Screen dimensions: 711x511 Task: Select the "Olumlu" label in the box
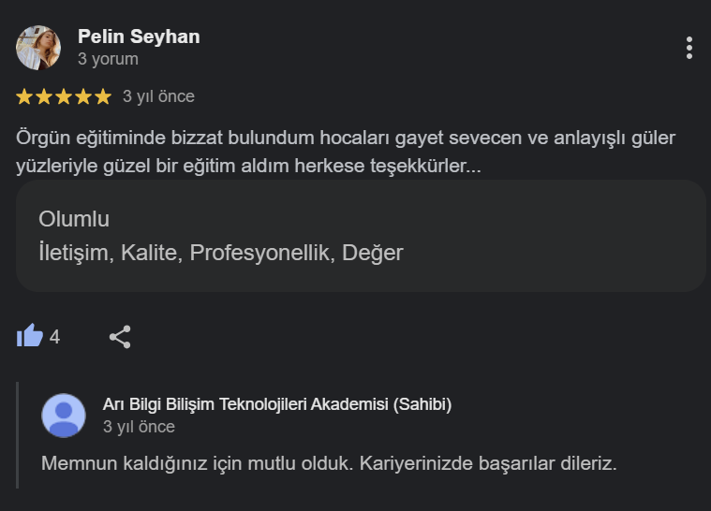click(x=74, y=220)
